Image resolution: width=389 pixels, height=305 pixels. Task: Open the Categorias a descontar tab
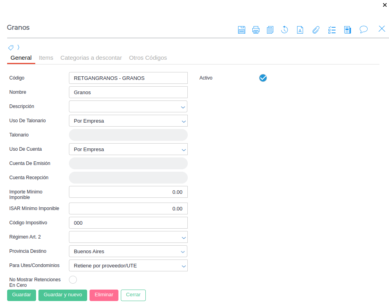[91, 58]
